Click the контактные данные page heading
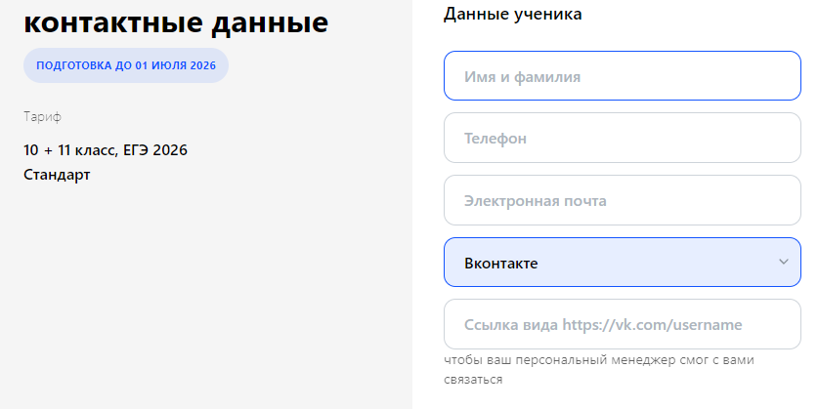This screenshot has width=818, height=409. tap(176, 22)
